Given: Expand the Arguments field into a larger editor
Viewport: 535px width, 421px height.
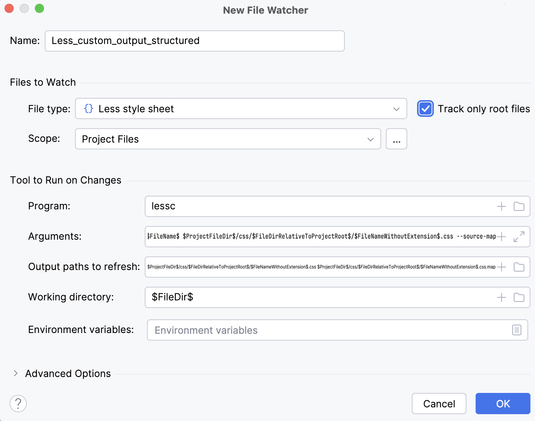Looking at the screenshot, I should [519, 236].
